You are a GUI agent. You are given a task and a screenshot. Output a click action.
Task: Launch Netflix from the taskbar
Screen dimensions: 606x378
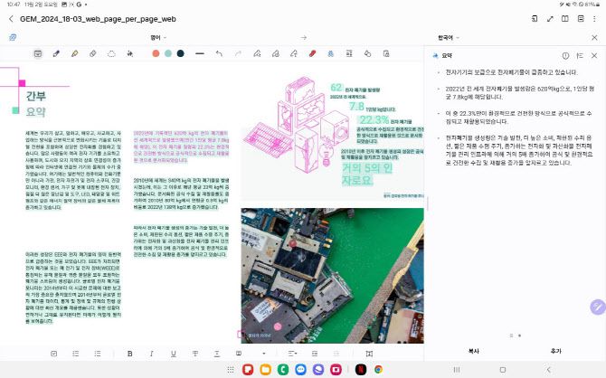coord(361,370)
